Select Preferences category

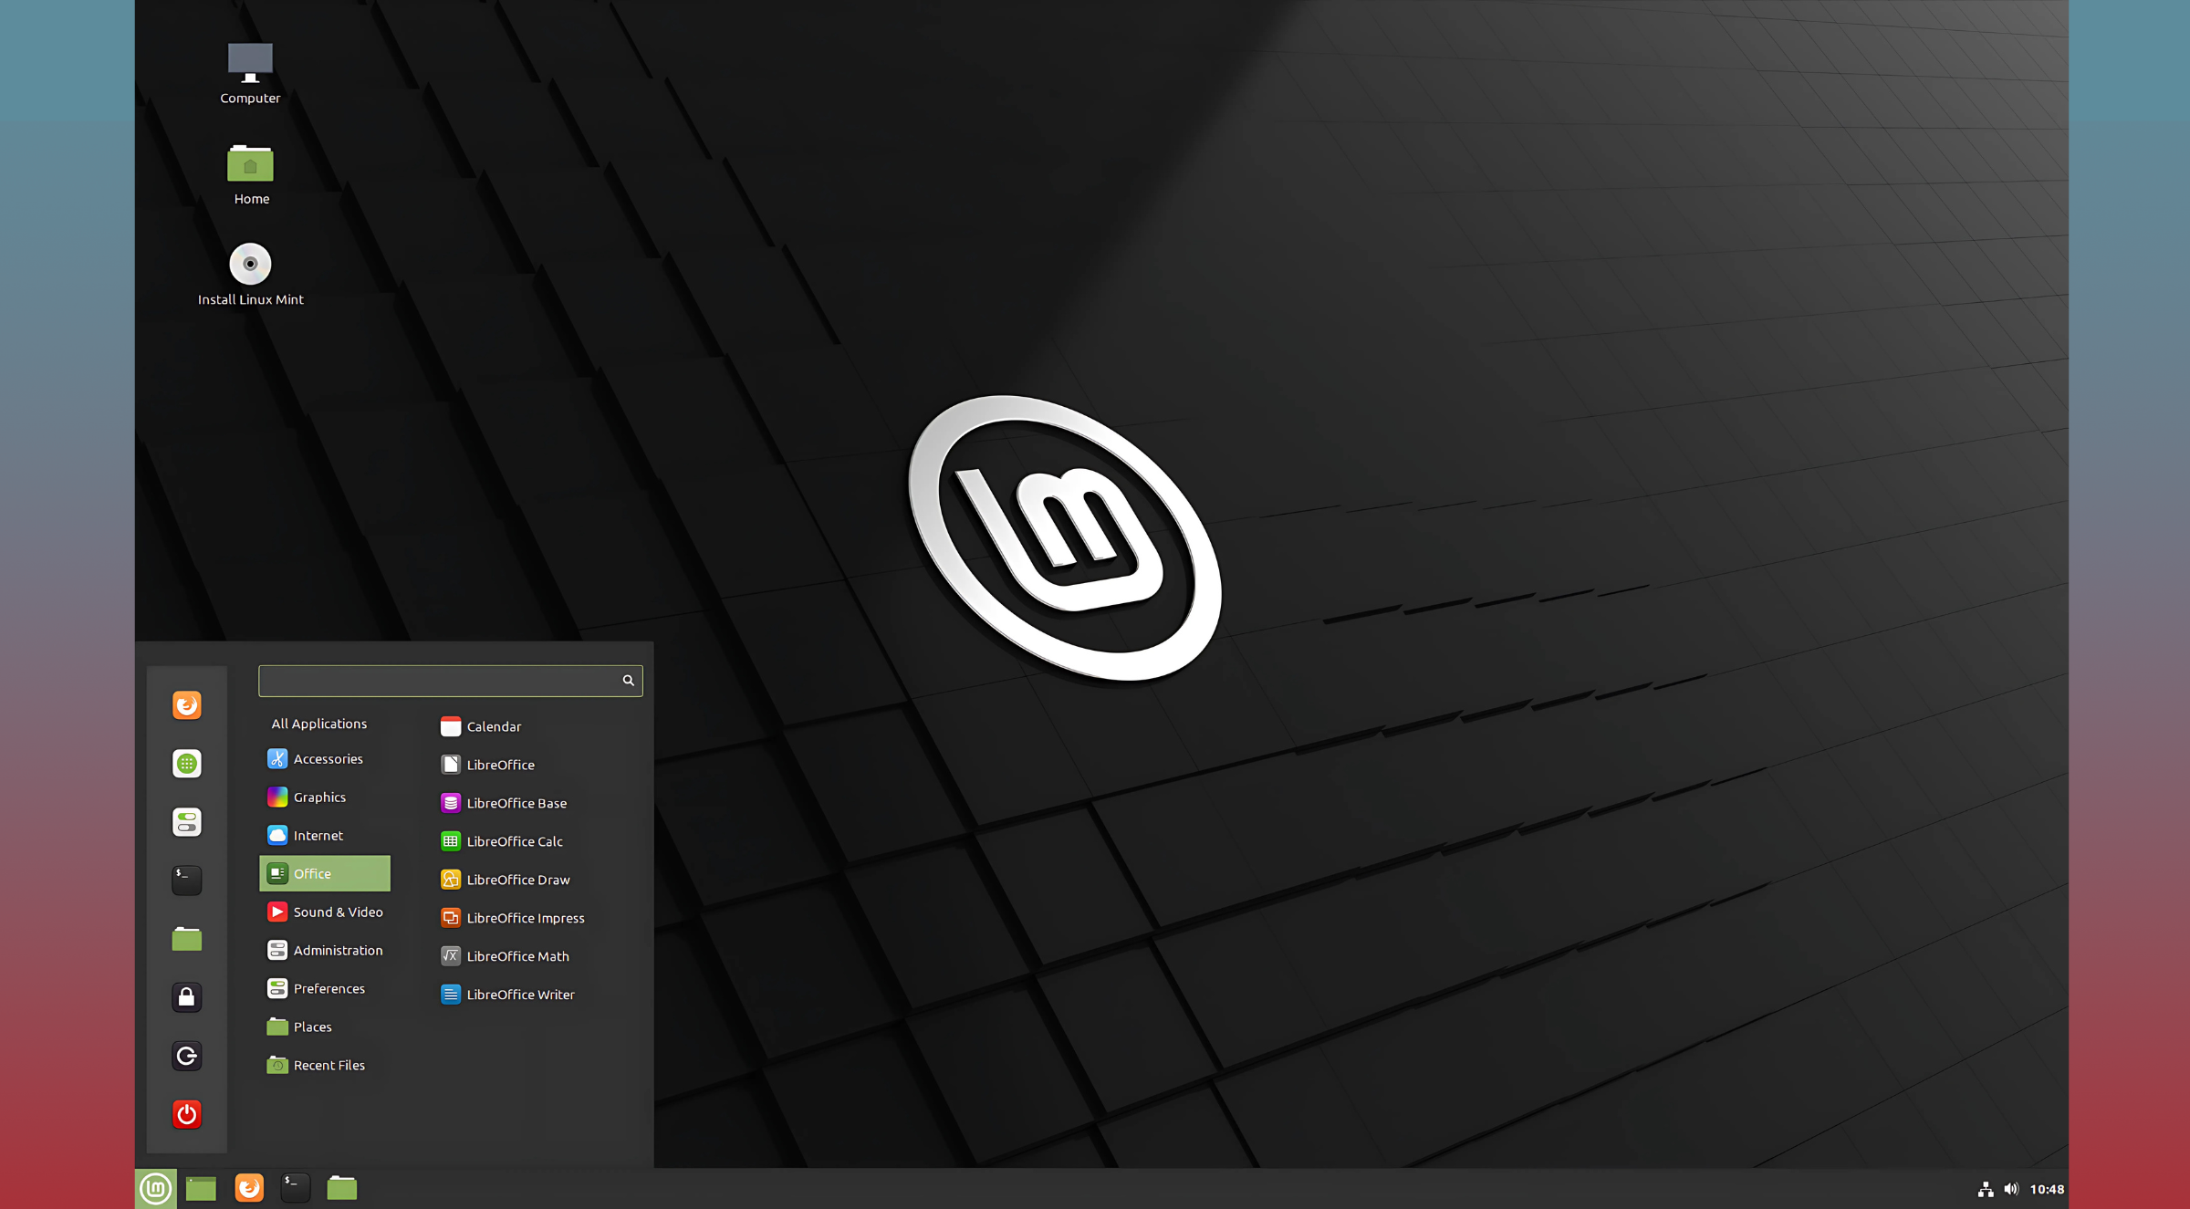[x=325, y=989]
